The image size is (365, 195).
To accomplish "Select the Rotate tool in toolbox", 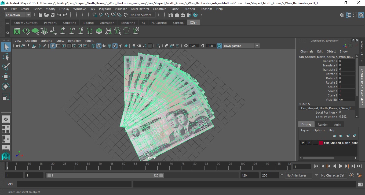I will coord(6,87).
